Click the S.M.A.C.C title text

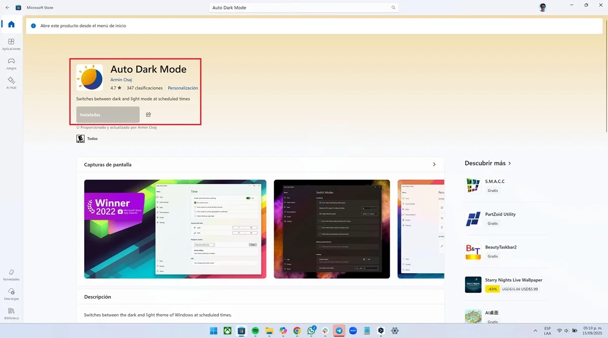point(495,181)
